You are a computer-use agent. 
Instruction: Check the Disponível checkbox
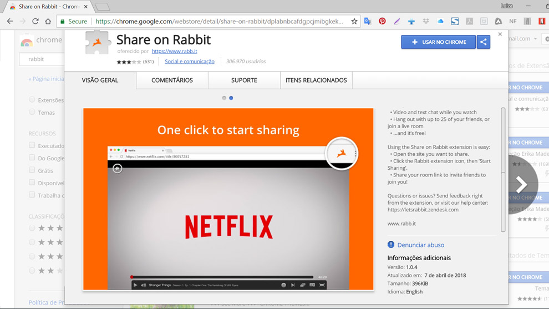32,182
